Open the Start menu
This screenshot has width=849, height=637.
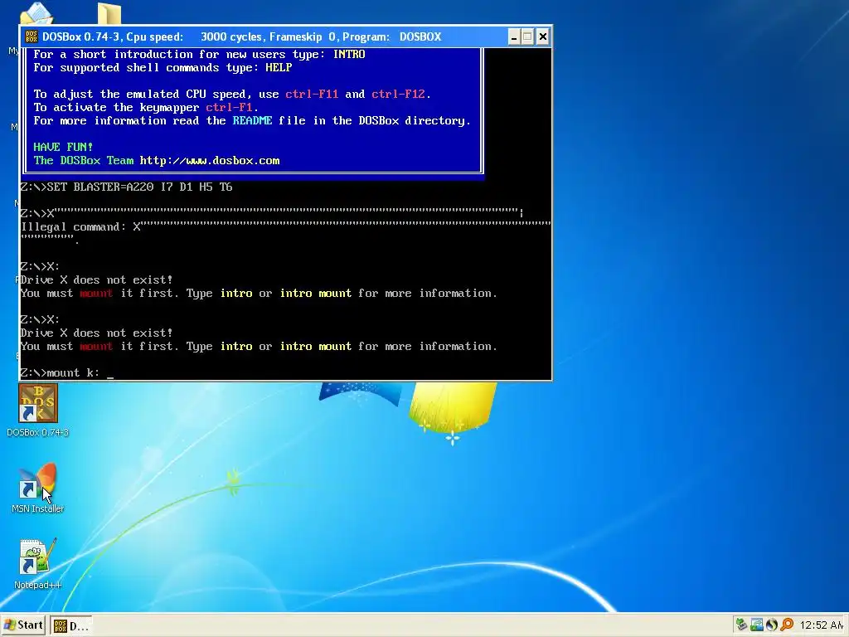[x=23, y=625]
